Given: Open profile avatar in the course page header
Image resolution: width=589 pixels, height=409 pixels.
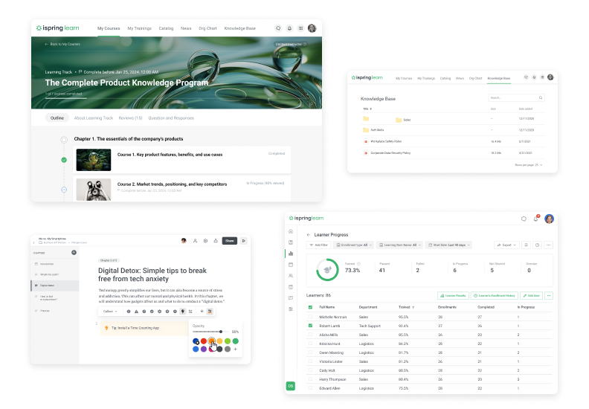Looking at the screenshot, I should [312, 28].
